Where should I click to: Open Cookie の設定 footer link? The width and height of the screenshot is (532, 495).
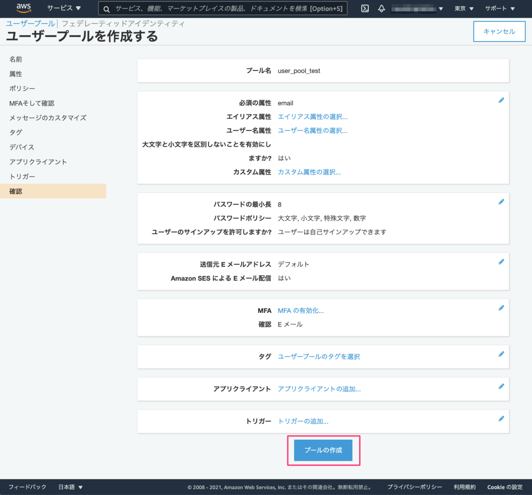[x=505, y=487]
